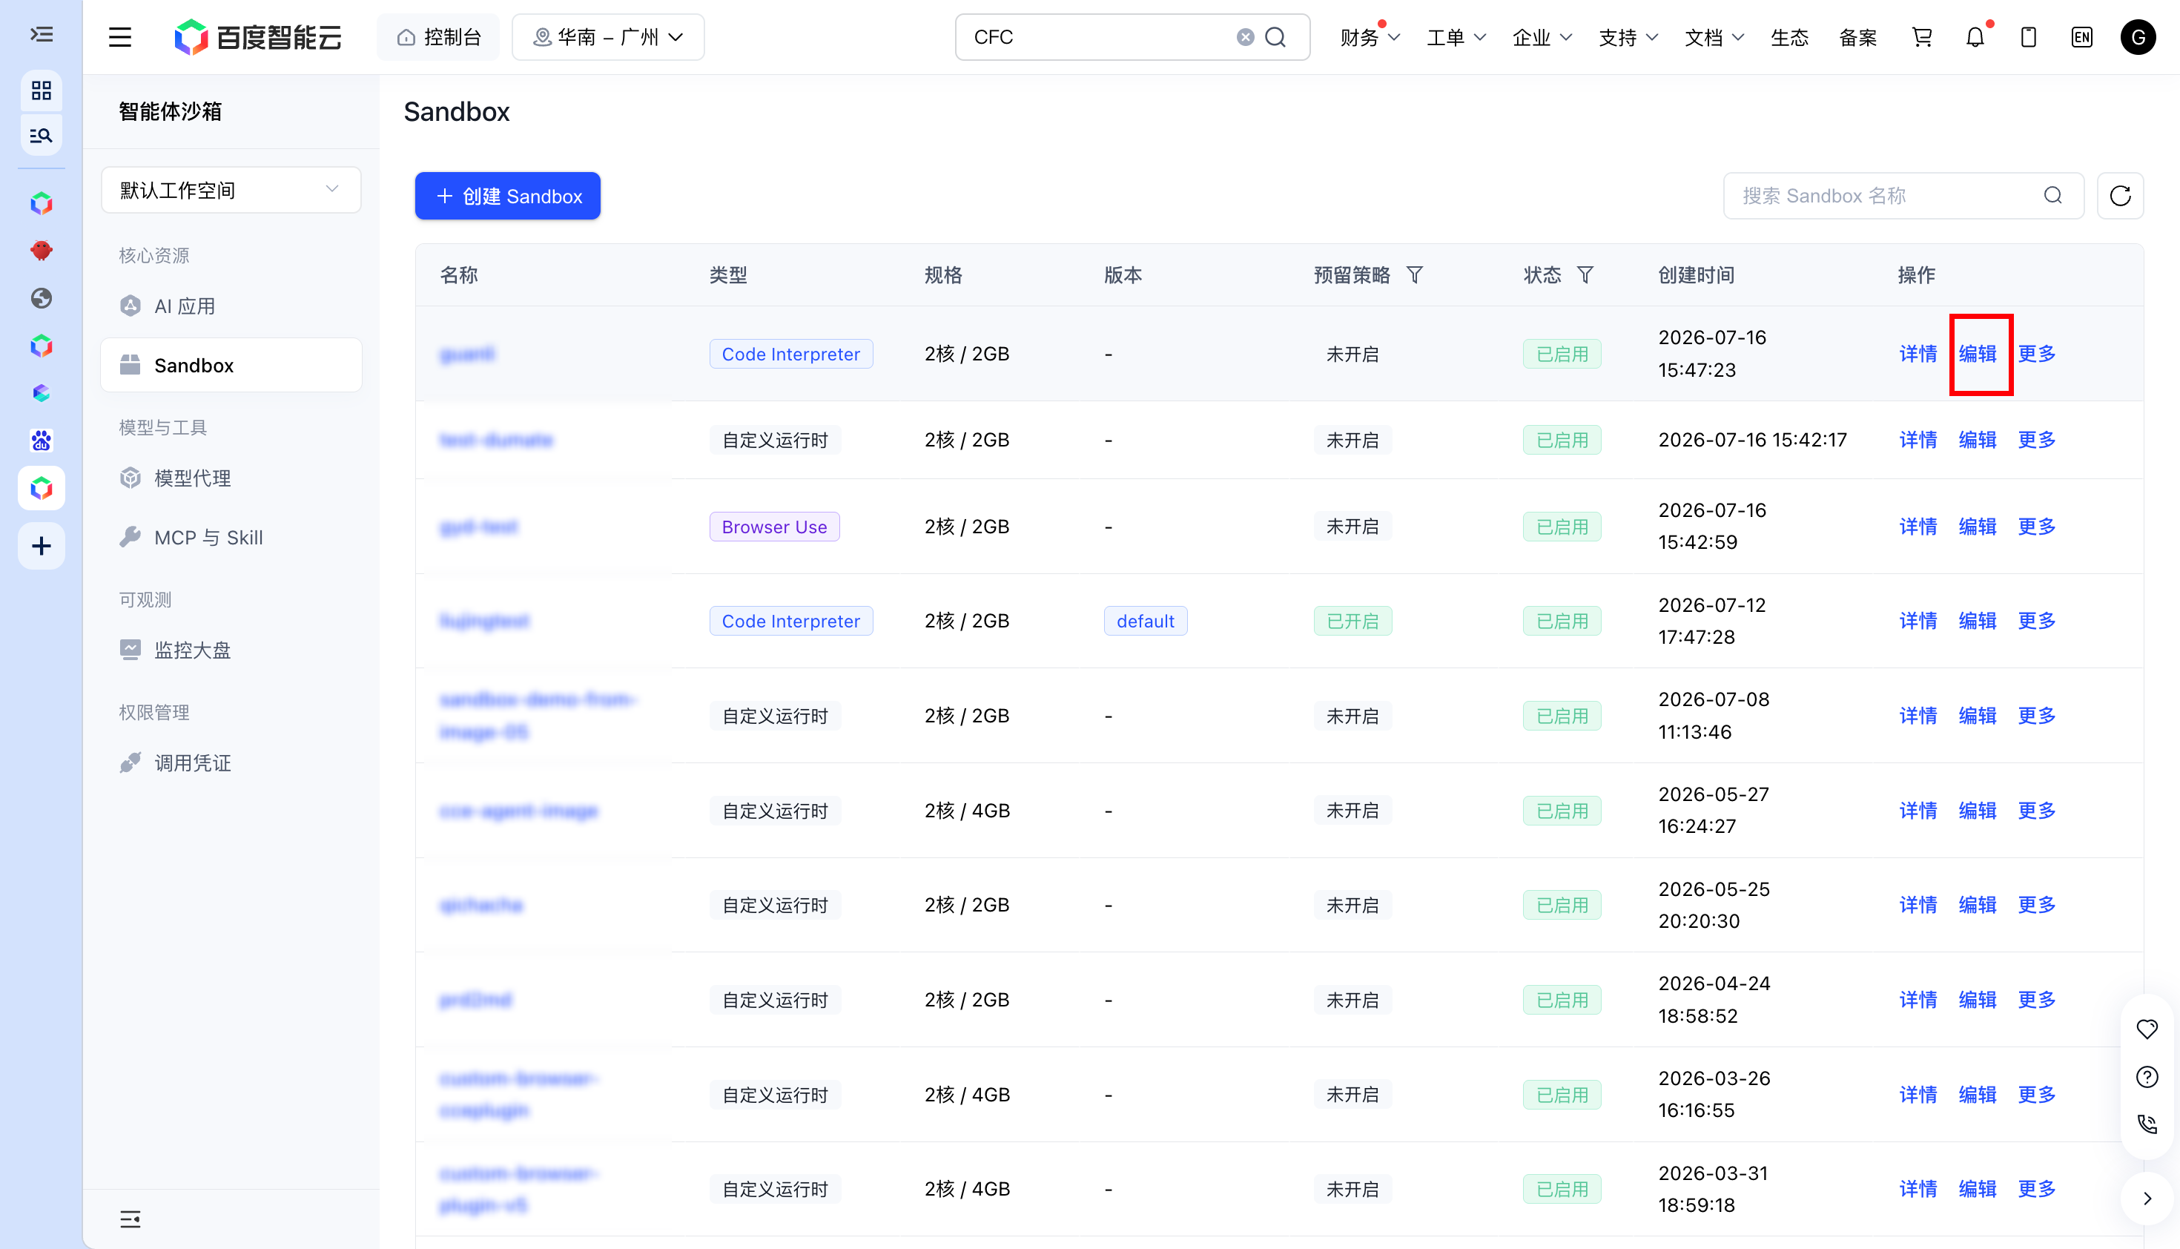Open 调用凭证 in the sidebar

tap(231, 762)
